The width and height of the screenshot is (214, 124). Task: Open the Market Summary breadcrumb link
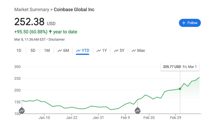pyautogui.click(x=32, y=10)
